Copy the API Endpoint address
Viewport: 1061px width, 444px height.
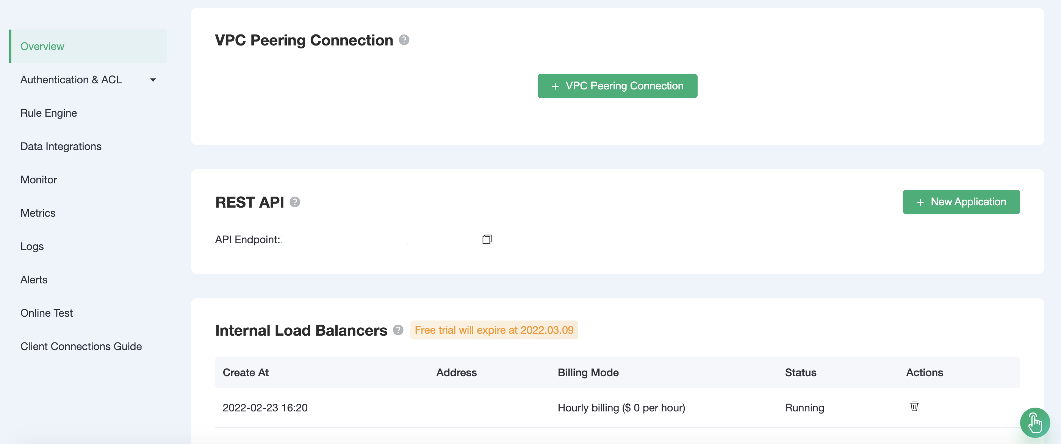487,239
